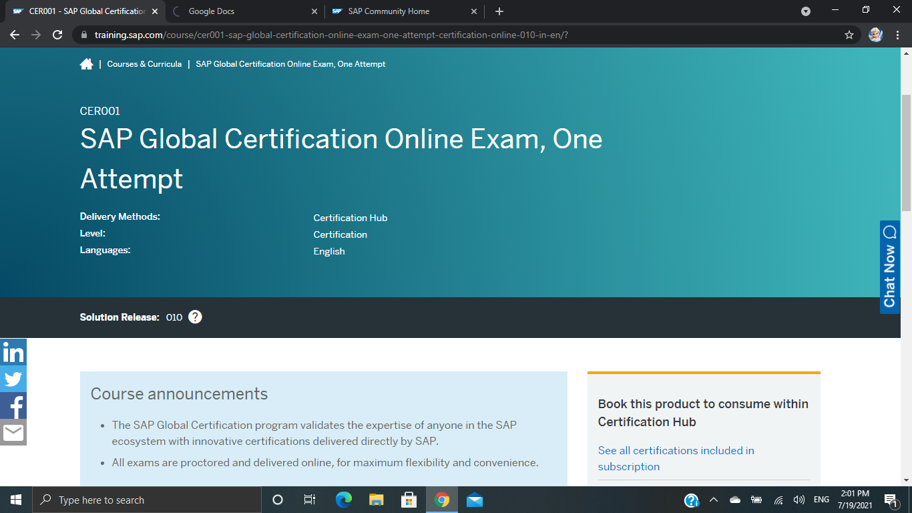Share page via Twitter icon
912x513 pixels.
coord(13,379)
